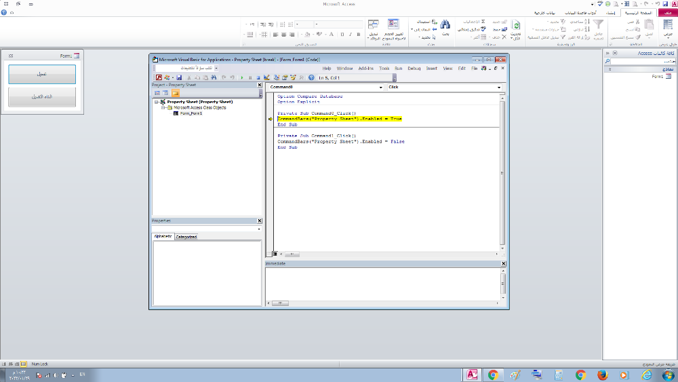This screenshot has width=678, height=382.
Task: Click View Object icon in Project panel
Action: pyautogui.click(x=165, y=93)
